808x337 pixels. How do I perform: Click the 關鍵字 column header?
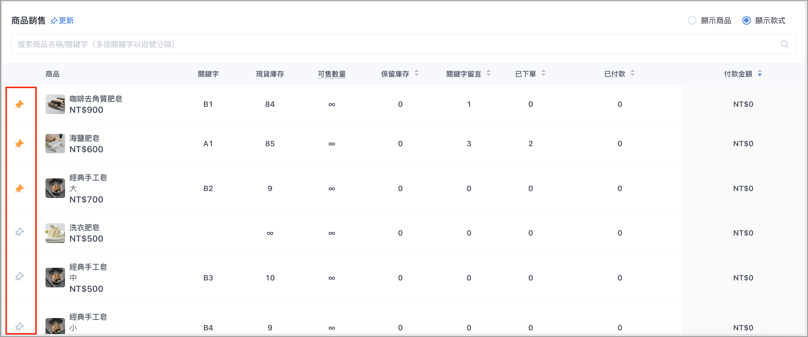point(208,74)
